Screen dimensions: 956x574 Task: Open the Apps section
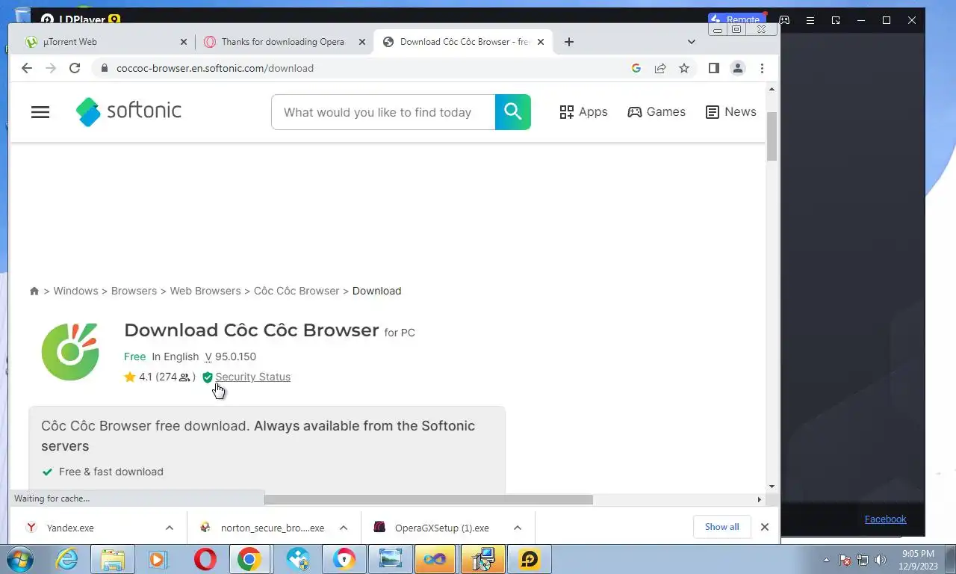pyautogui.click(x=583, y=112)
